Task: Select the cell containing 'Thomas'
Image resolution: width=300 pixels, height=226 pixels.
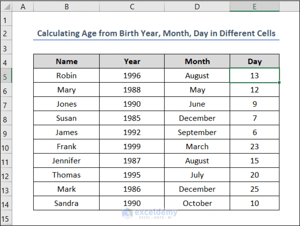Action: pyautogui.click(x=66, y=175)
